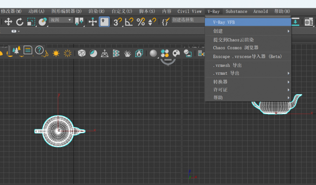Click the V-Ray Sun icon
This screenshot has height=185, width=316.
click(56, 53)
